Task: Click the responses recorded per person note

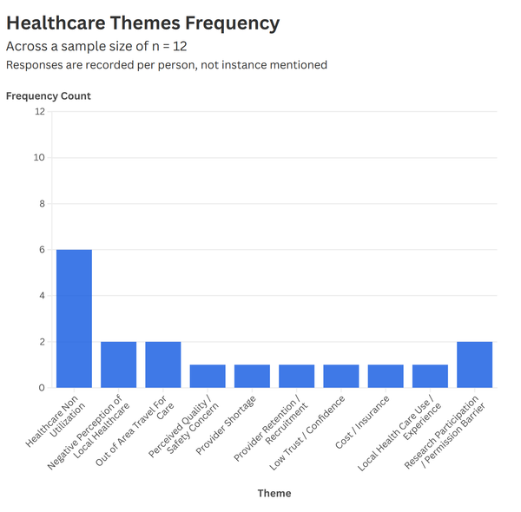Action: pyautogui.click(x=167, y=65)
